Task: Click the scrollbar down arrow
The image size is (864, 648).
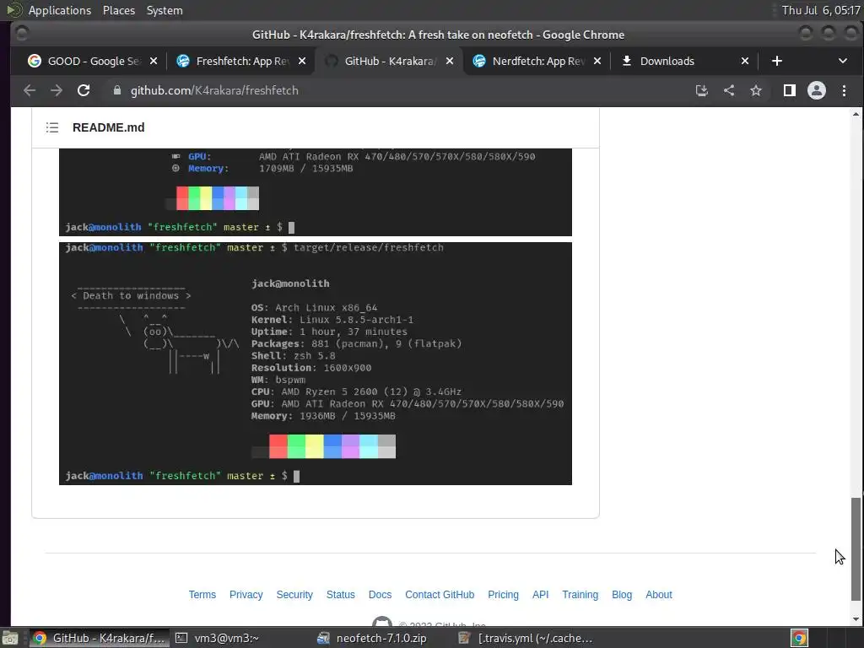Action: (856, 619)
